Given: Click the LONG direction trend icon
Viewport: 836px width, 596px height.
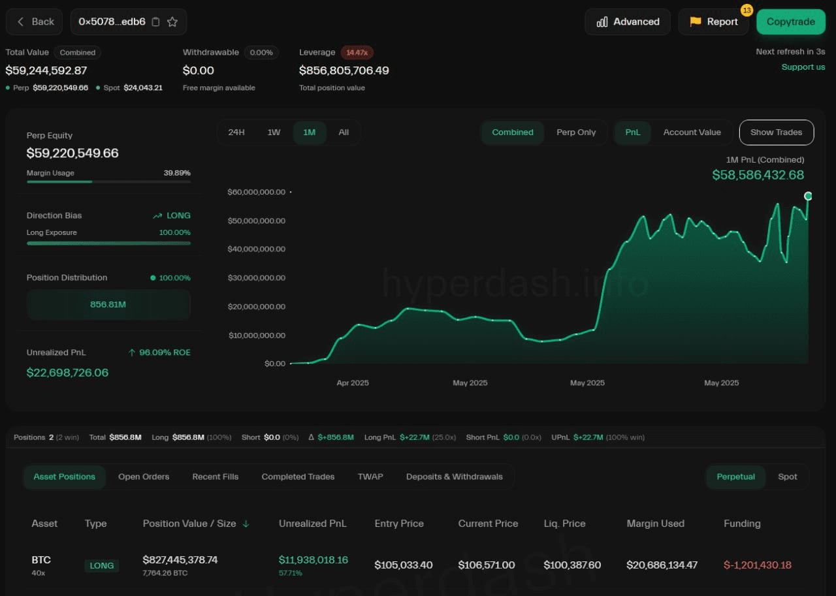Looking at the screenshot, I should click(157, 215).
